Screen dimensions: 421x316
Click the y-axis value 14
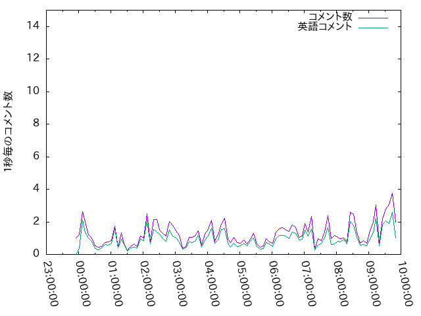point(33,26)
